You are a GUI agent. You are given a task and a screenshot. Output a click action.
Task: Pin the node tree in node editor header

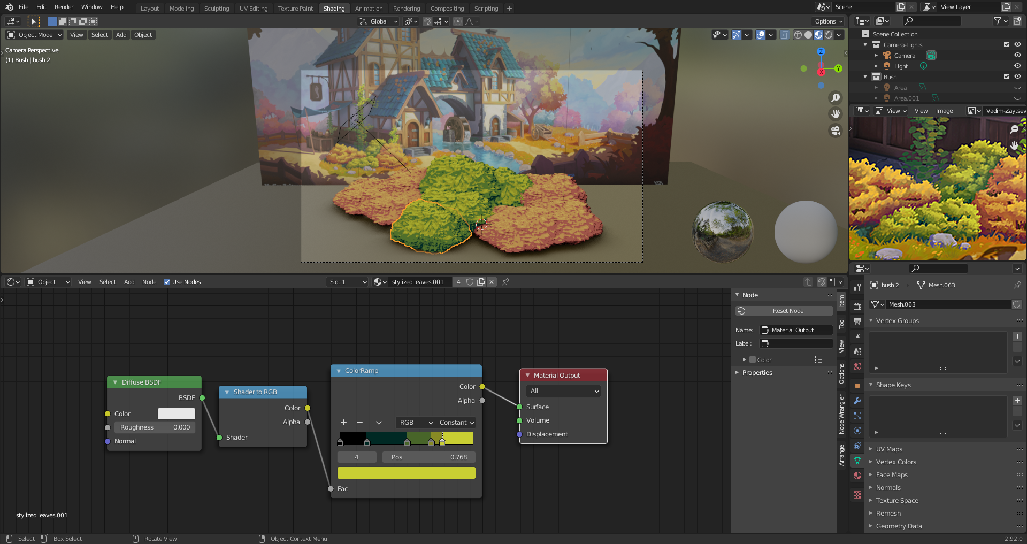tap(505, 282)
